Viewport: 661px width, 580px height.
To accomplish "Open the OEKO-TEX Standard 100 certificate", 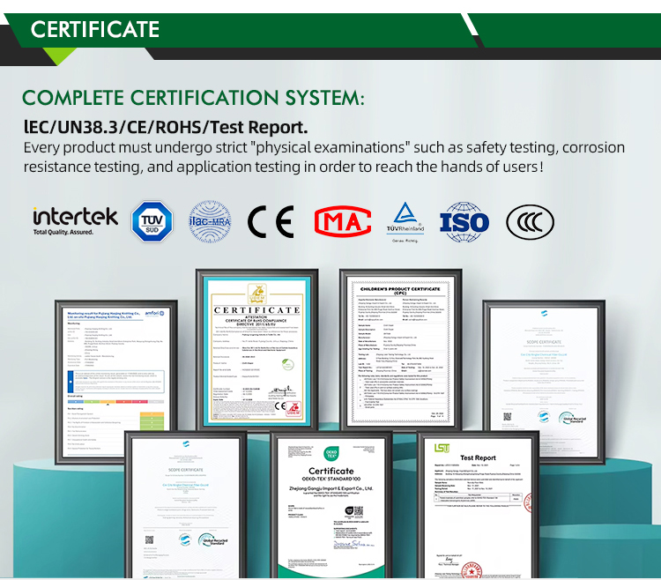I will coord(331,504).
